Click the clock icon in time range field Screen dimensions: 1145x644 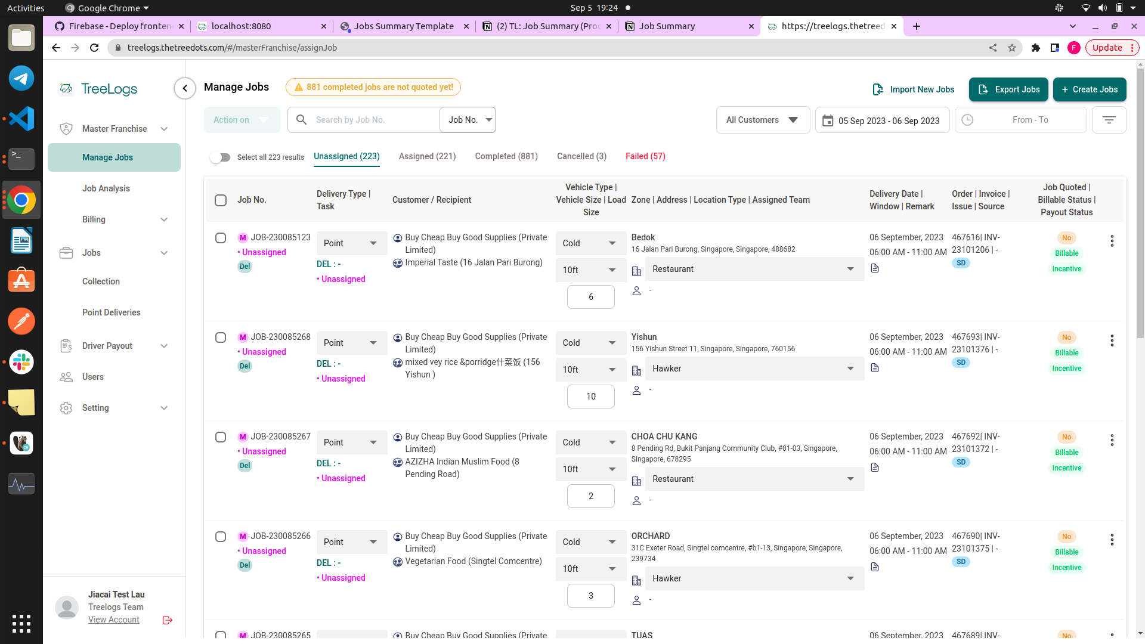[967, 120]
